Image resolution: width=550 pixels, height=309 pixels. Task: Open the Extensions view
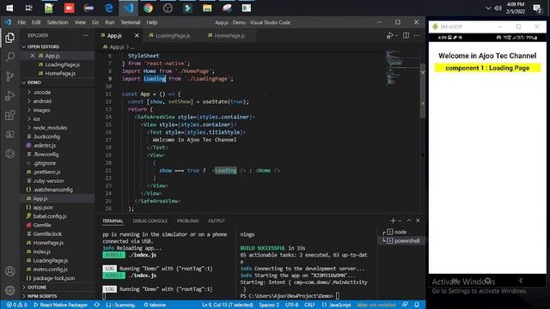click(x=9, y=115)
